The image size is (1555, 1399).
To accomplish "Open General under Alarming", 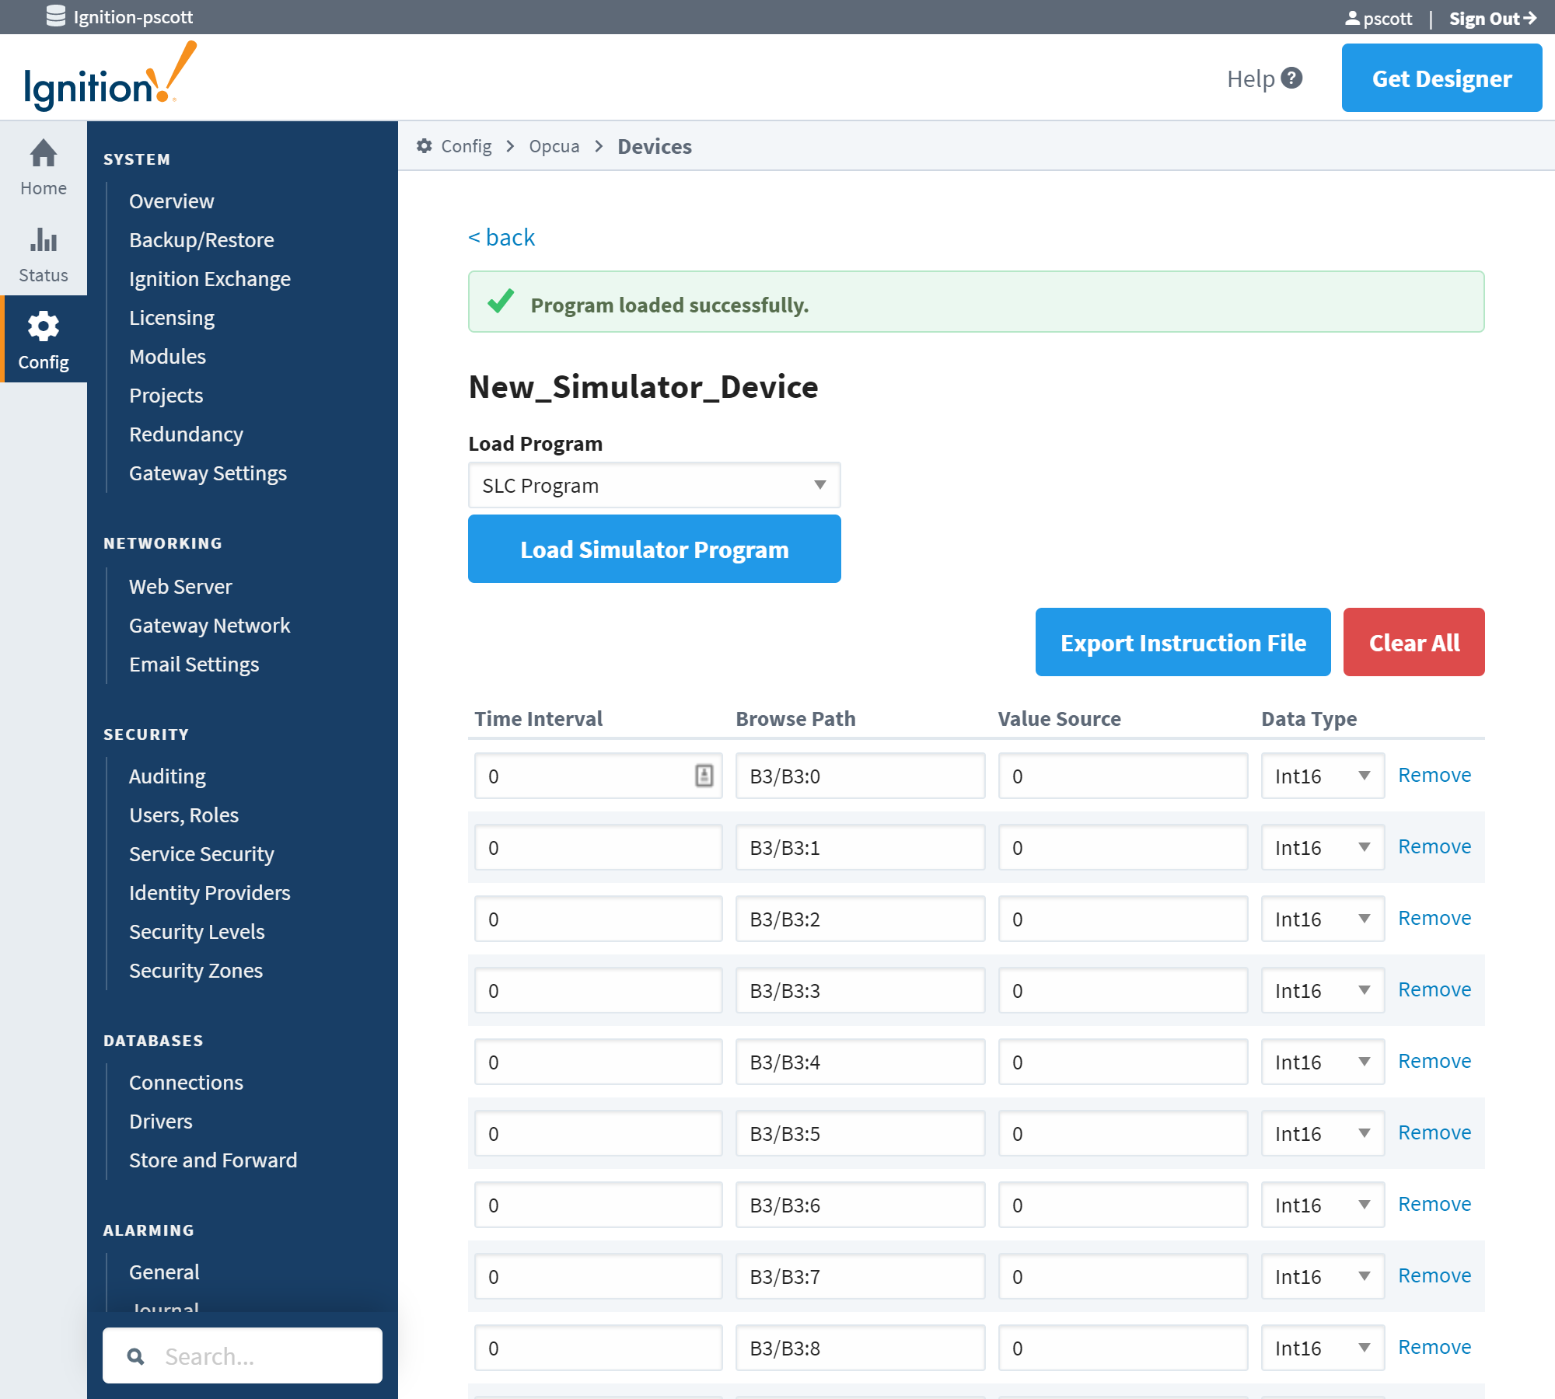I will (164, 1272).
